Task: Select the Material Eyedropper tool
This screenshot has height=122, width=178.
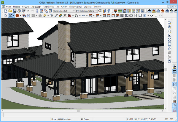Action: pos(56,16)
